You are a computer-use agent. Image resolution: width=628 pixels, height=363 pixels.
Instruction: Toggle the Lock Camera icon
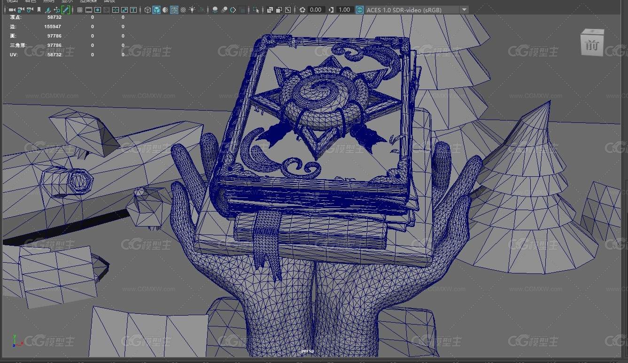[21, 10]
